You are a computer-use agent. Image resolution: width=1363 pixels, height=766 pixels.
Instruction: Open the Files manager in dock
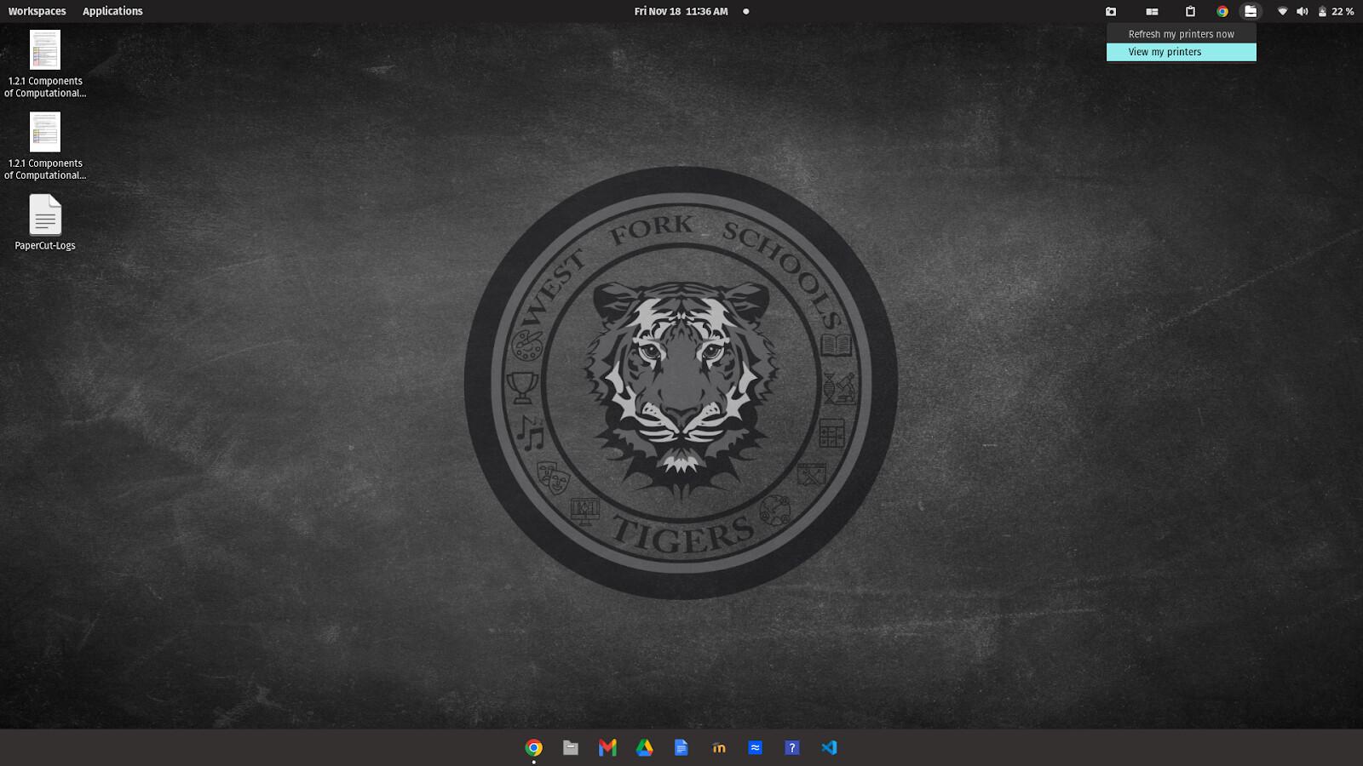click(571, 747)
